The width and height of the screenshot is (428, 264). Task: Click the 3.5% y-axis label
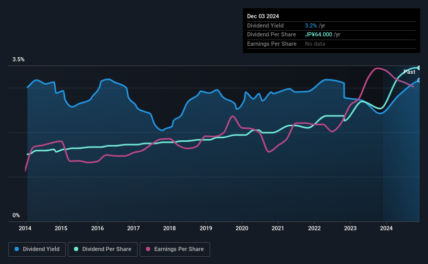pos(18,59)
